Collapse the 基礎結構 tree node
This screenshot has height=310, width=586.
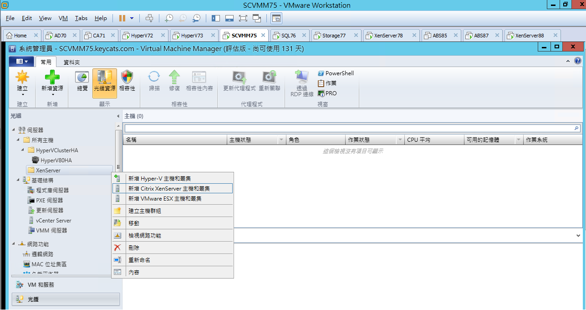point(18,180)
